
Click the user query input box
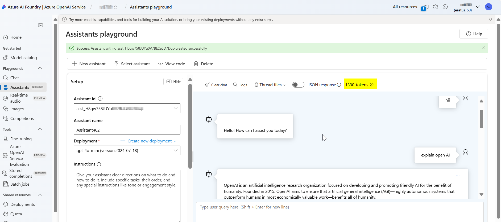point(340,212)
